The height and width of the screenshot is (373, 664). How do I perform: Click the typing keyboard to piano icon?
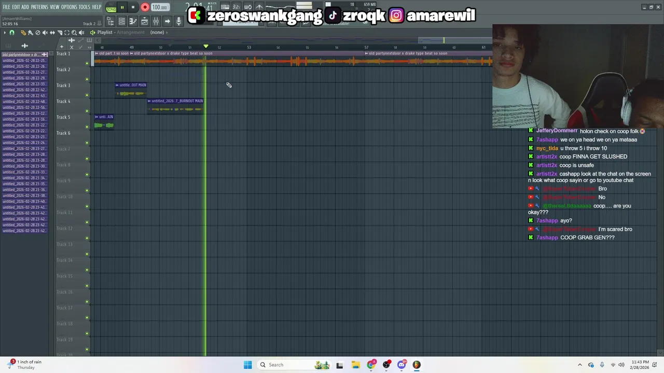225,7
